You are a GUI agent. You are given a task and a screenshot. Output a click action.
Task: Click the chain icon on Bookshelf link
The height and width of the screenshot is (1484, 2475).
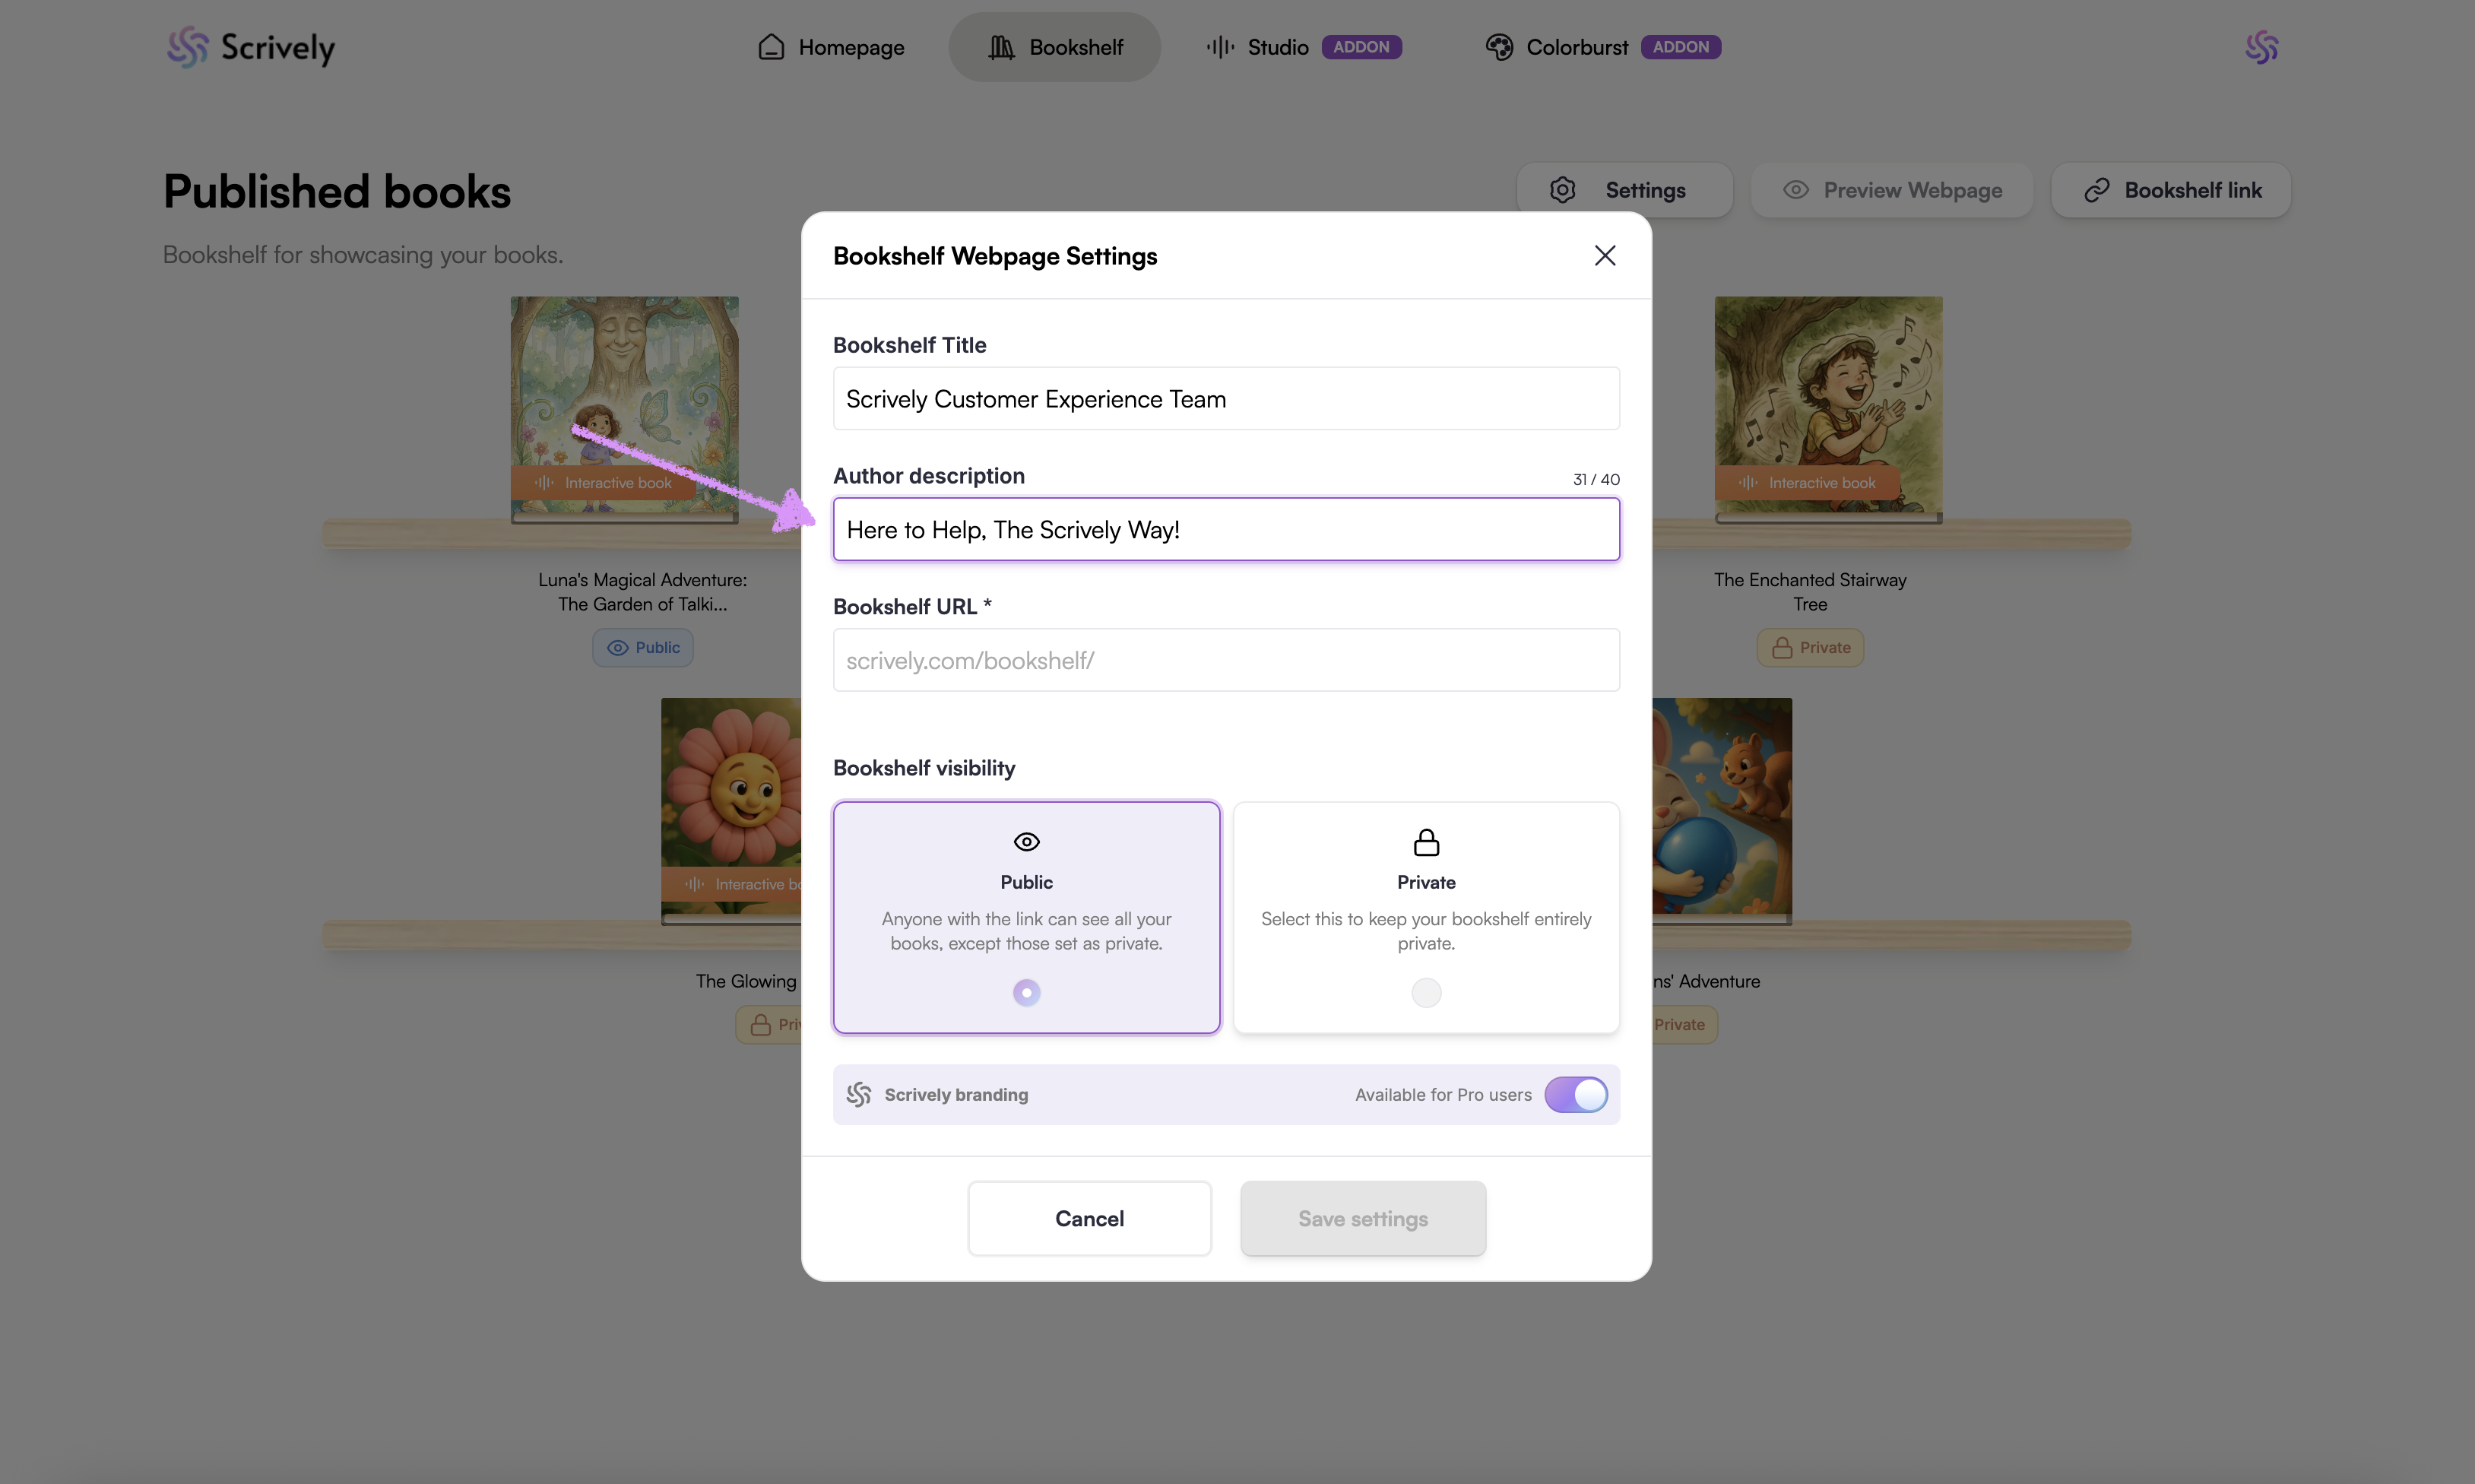point(2096,190)
